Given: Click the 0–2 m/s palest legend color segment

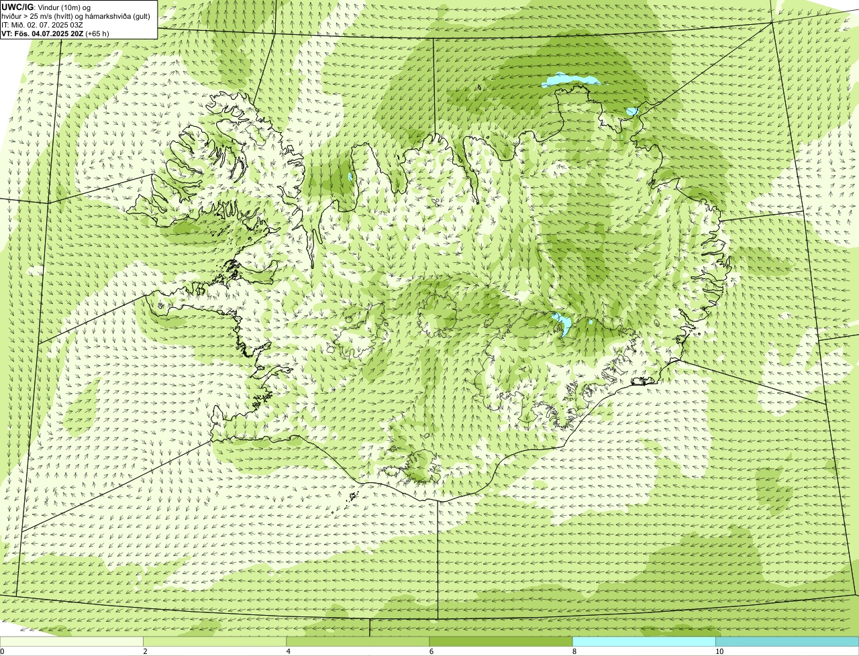Looking at the screenshot, I should 72,641.
